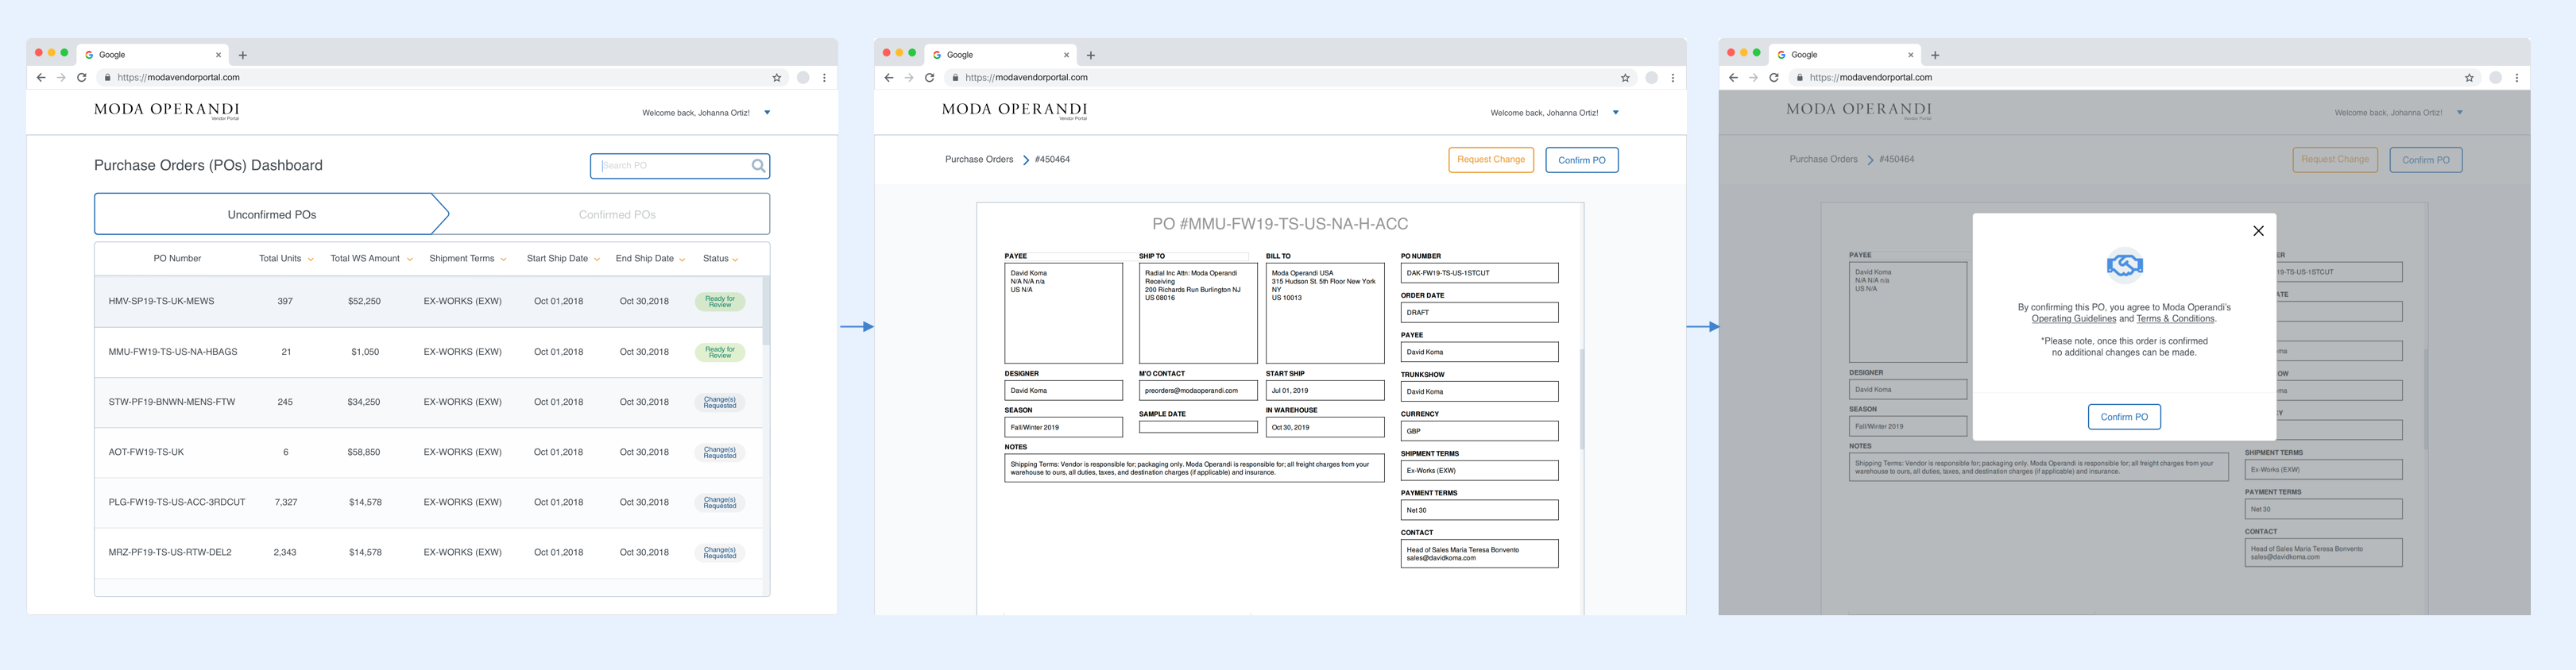Switch to the Confirmed POs tab
The width and height of the screenshot is (2576, 670).
coord(617,214)
